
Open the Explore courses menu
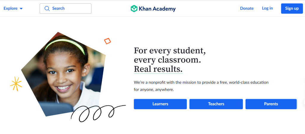(13, 9)
